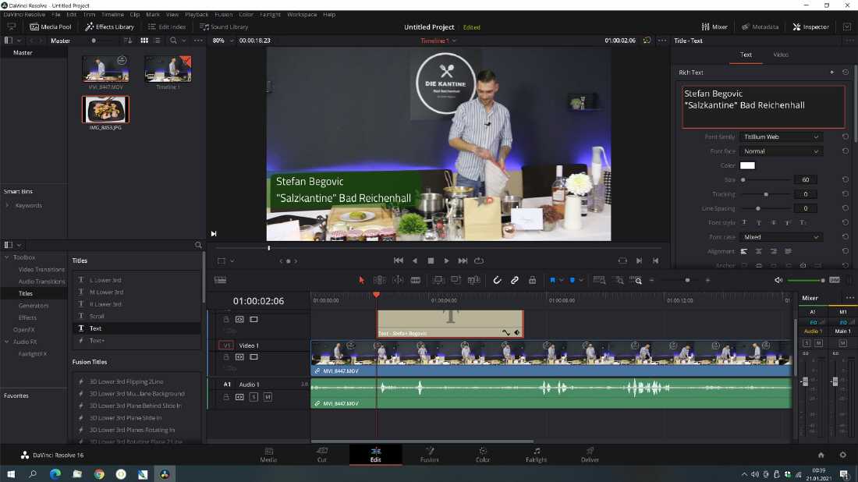Open the flag color dropdown arrow
Viewport: 858px width, 482px height.
click(561, 280)
